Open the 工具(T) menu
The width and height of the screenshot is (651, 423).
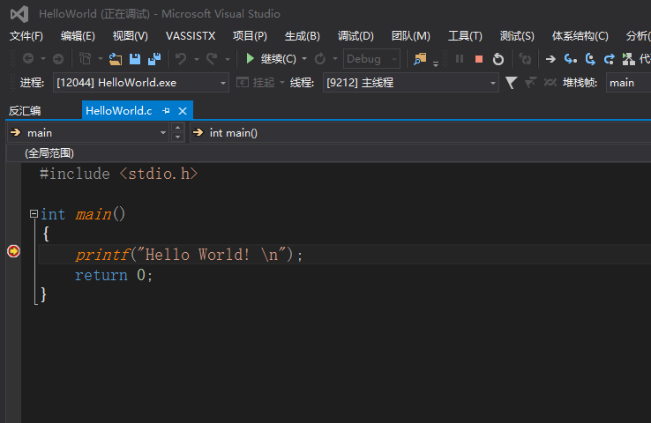[x=465, y=36]
